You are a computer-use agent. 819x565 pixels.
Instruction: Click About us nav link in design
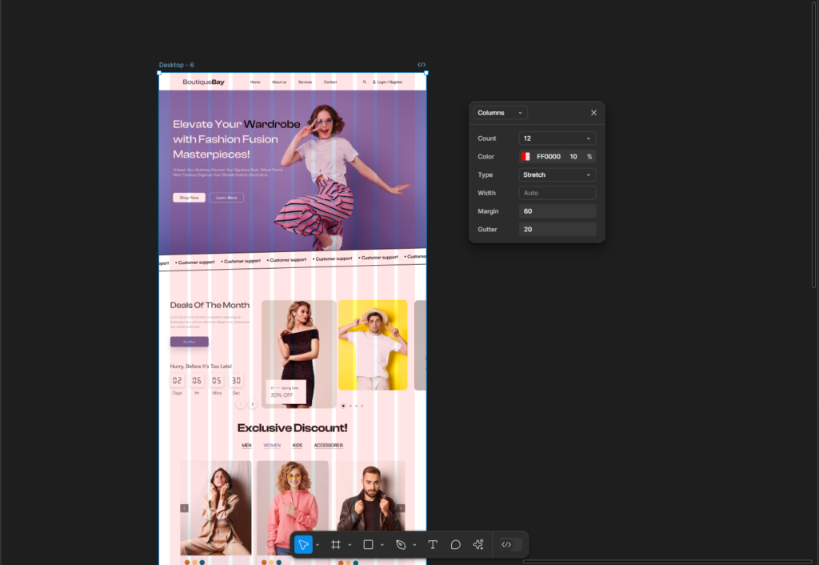point(279,82)
